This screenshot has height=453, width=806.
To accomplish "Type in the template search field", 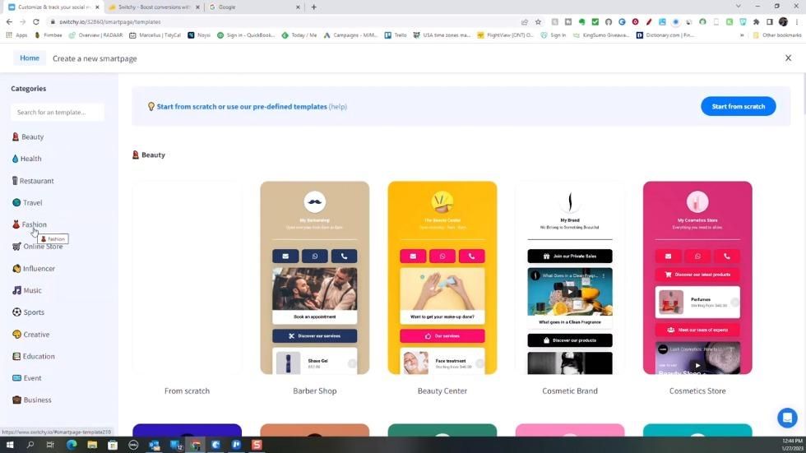I will pos(58,112).
